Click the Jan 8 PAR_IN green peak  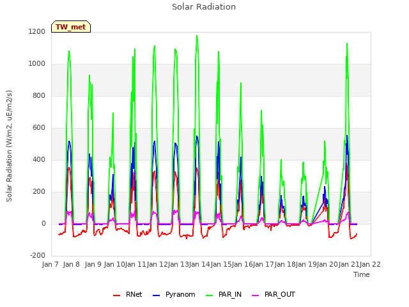point(69,51)
